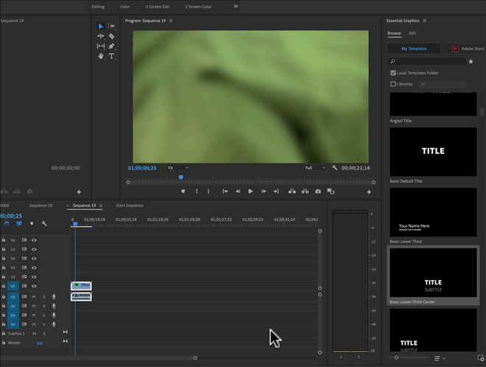Add marker in the timeline panel
The image size is (486, 367).
pos(32,223)
